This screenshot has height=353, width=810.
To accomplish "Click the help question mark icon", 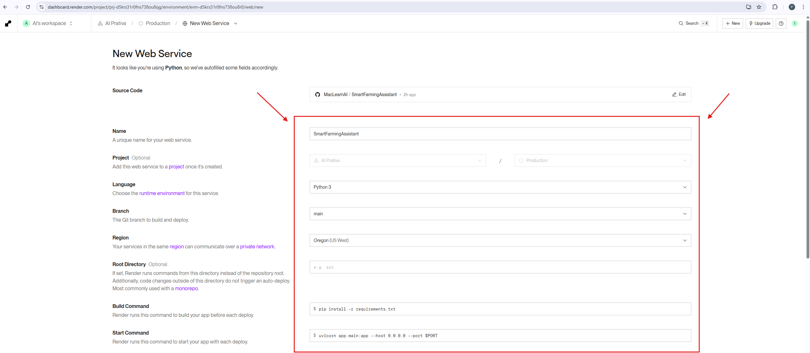I will pos(781,23).
